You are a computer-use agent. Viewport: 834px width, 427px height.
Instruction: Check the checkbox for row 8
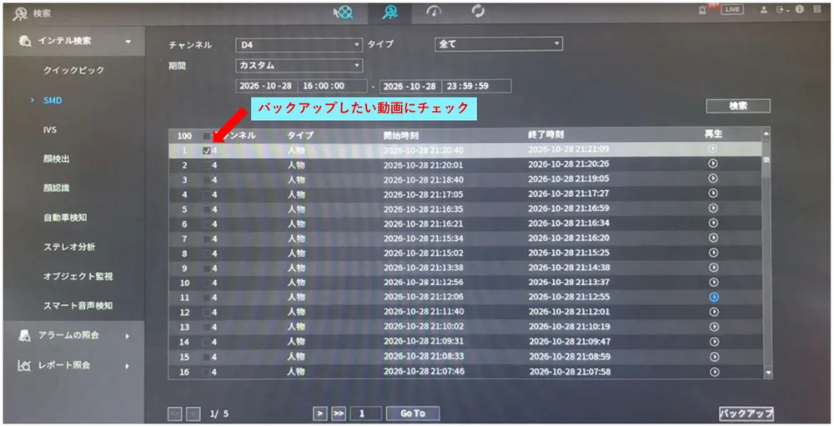pos(206,254)
